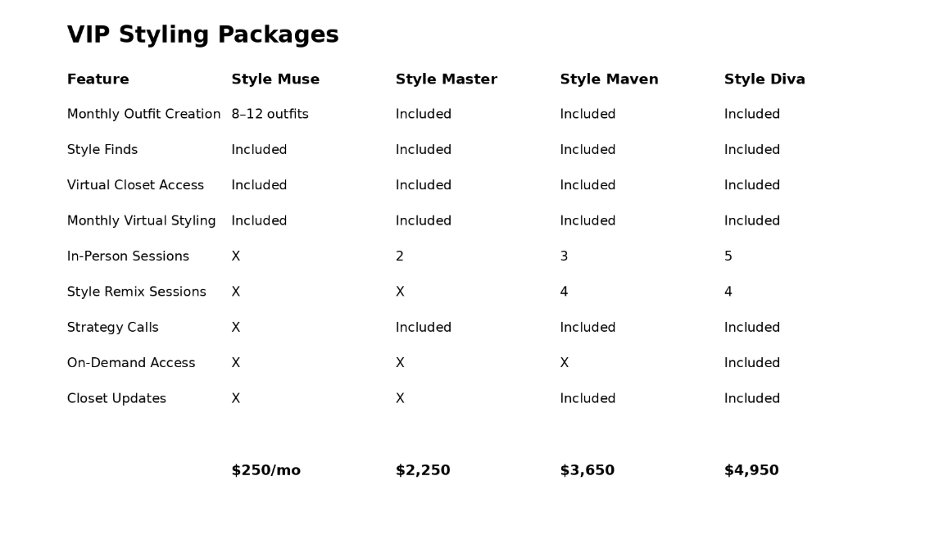Select the Feature column header
This screenshot has height=544, width=939.
click(98, 79)
